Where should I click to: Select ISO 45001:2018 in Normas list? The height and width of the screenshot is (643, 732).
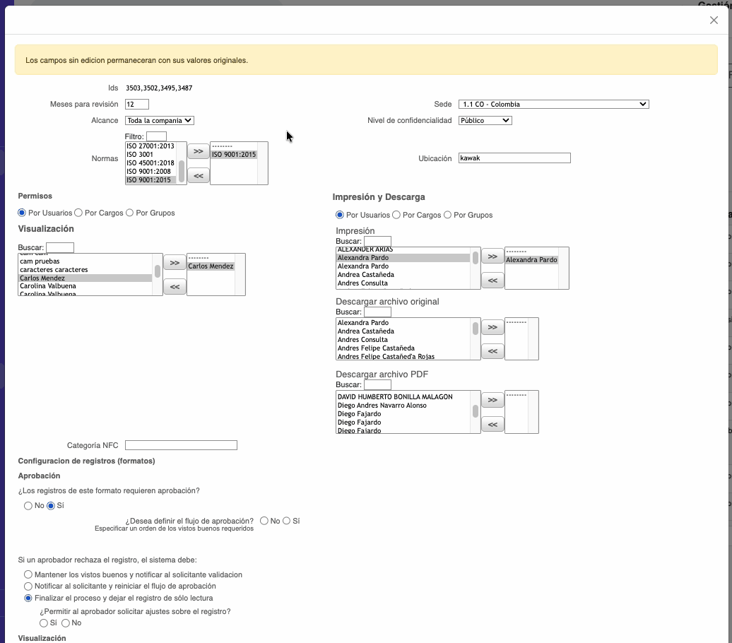pyautogui.click(x=150, y=163)
